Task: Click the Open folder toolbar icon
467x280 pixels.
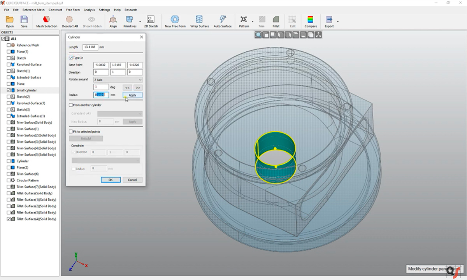Action: click(10, 19)
